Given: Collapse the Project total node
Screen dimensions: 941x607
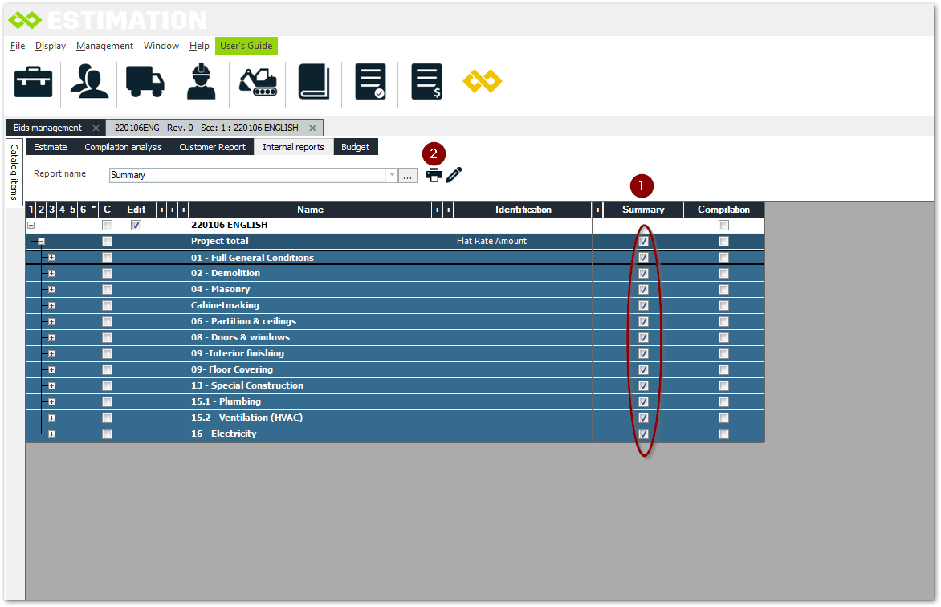Looking at the screenshot, I should pyautogui.click(x=41, y=241).
